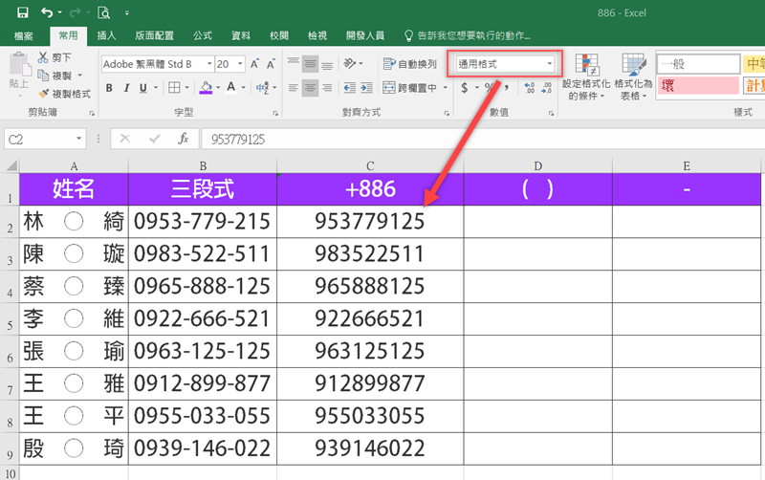Apply the accounting dollar sign format

coord(464,88)
